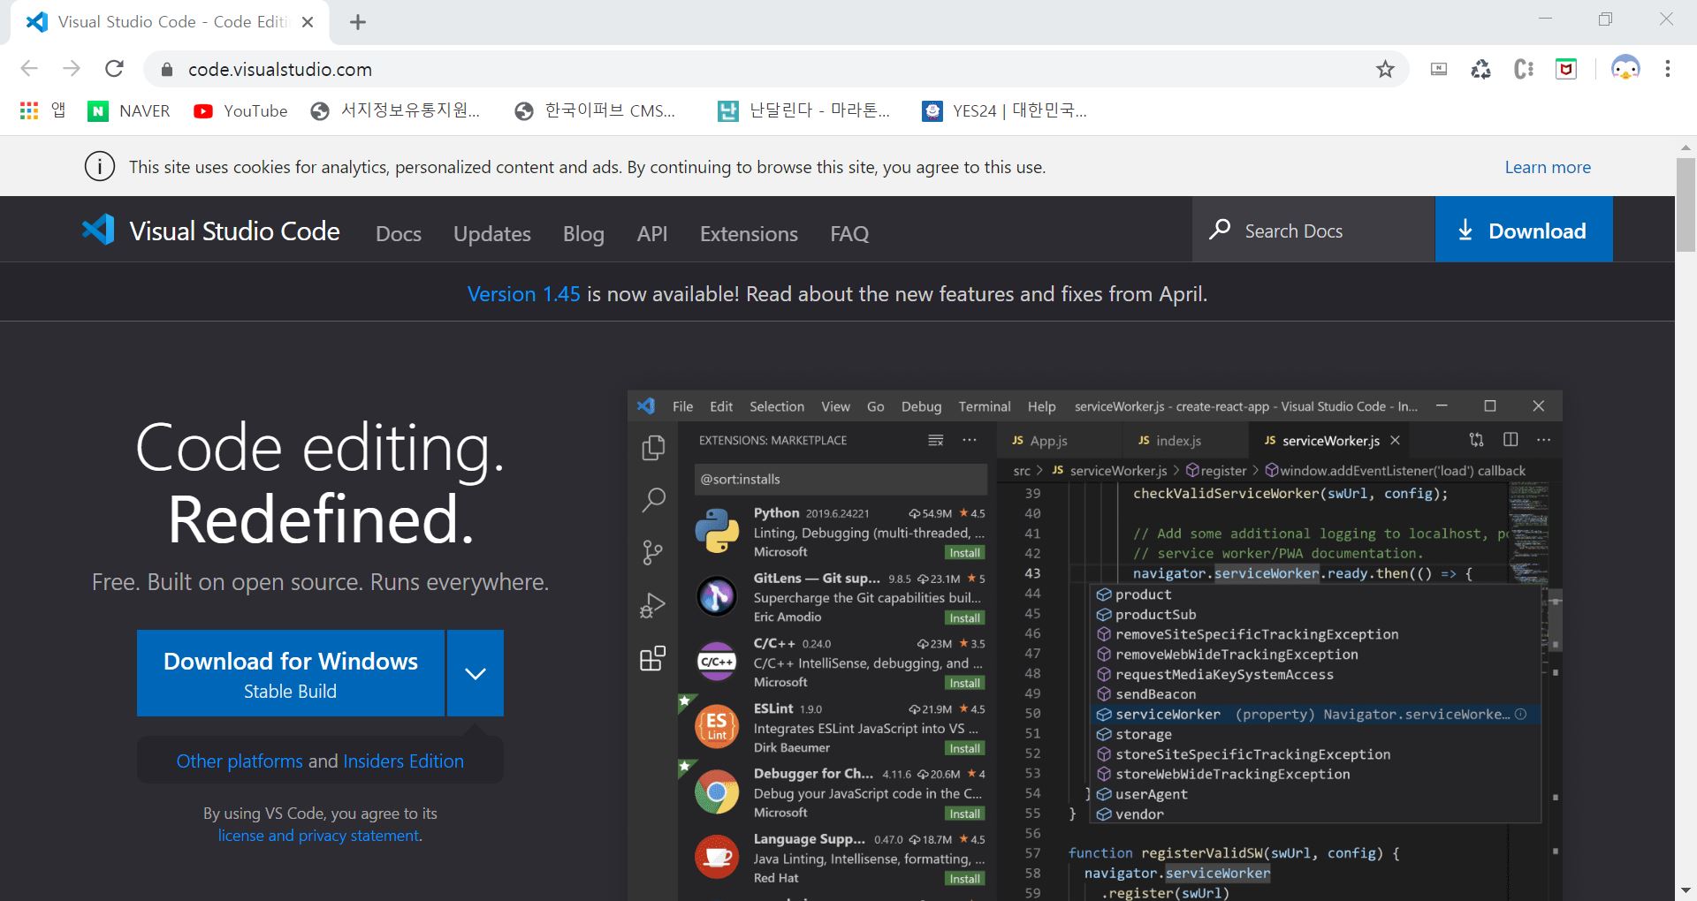The height and width of the screenshot is (901, 1697).
Task: Click the Download button in header
Action: pyautogui.click(x=1524, y=229)
